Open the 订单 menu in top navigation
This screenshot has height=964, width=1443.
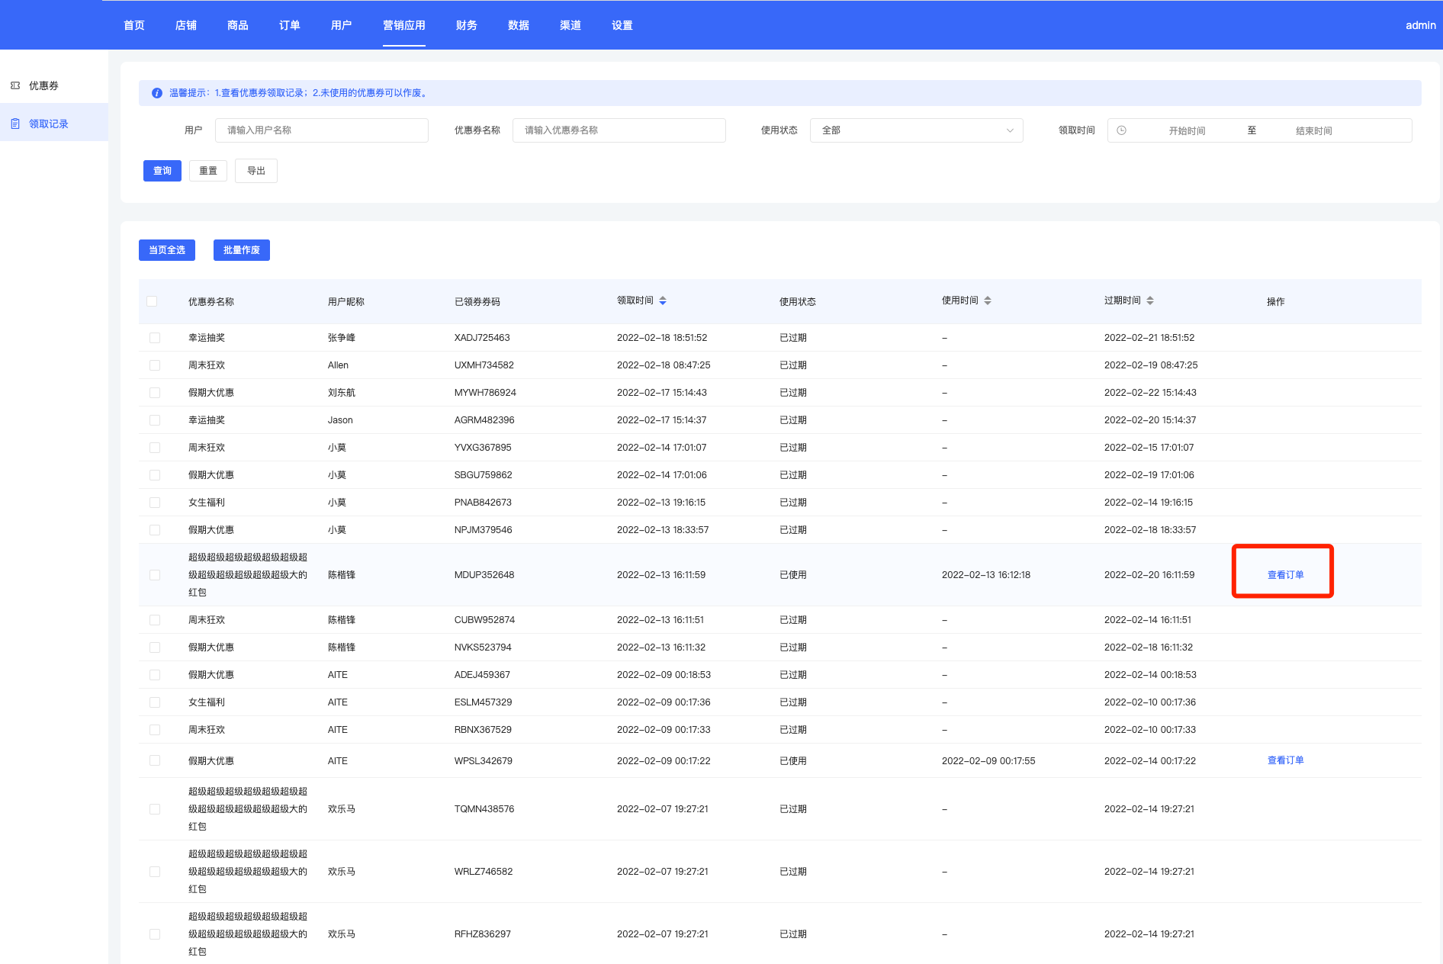tap(289, 25)
